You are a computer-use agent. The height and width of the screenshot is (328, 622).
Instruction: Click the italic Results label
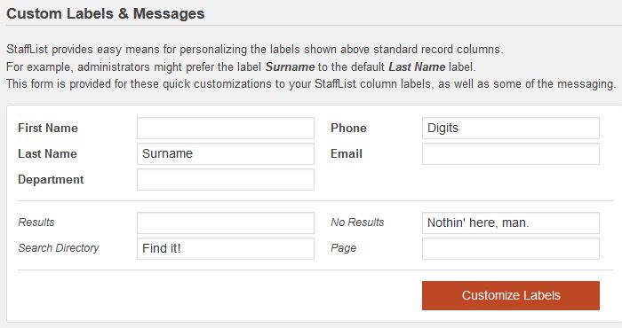coord(36,223)
